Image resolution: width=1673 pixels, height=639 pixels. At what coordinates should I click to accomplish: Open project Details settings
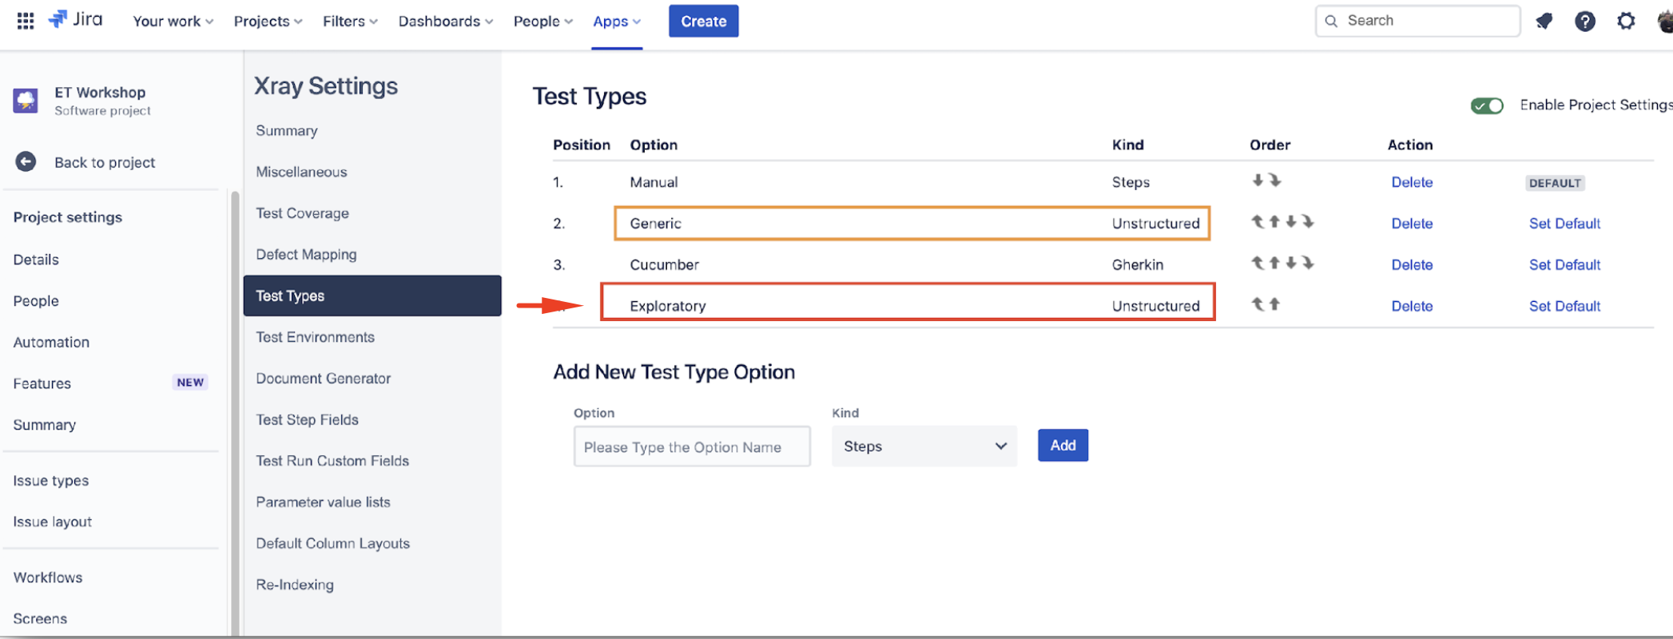pos(36,260)
